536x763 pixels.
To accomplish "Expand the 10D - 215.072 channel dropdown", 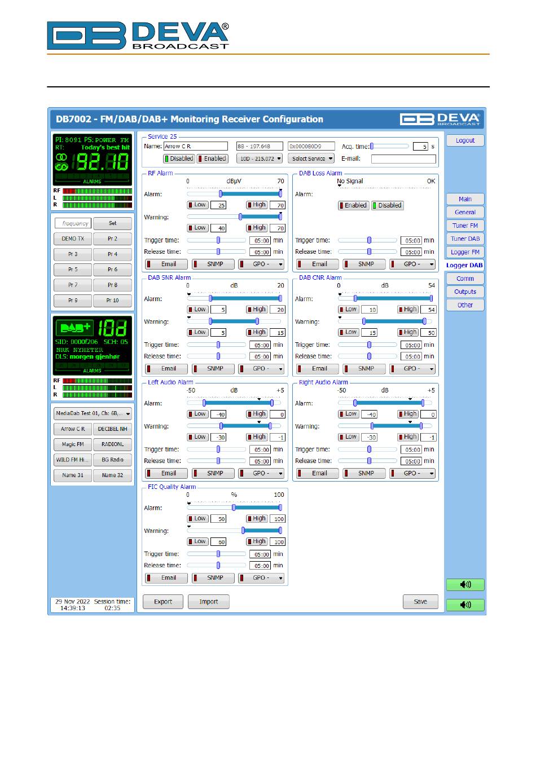I will pyautogui.click(x=260, y=159).
